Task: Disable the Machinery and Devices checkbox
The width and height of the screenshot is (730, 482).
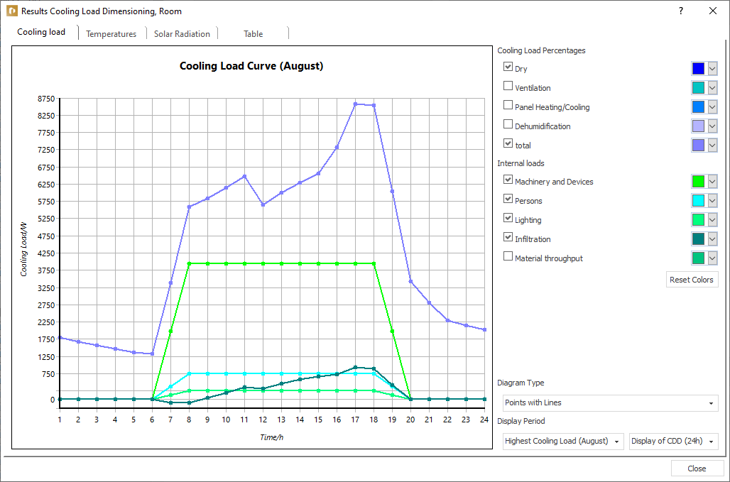Action: point(508,180)
